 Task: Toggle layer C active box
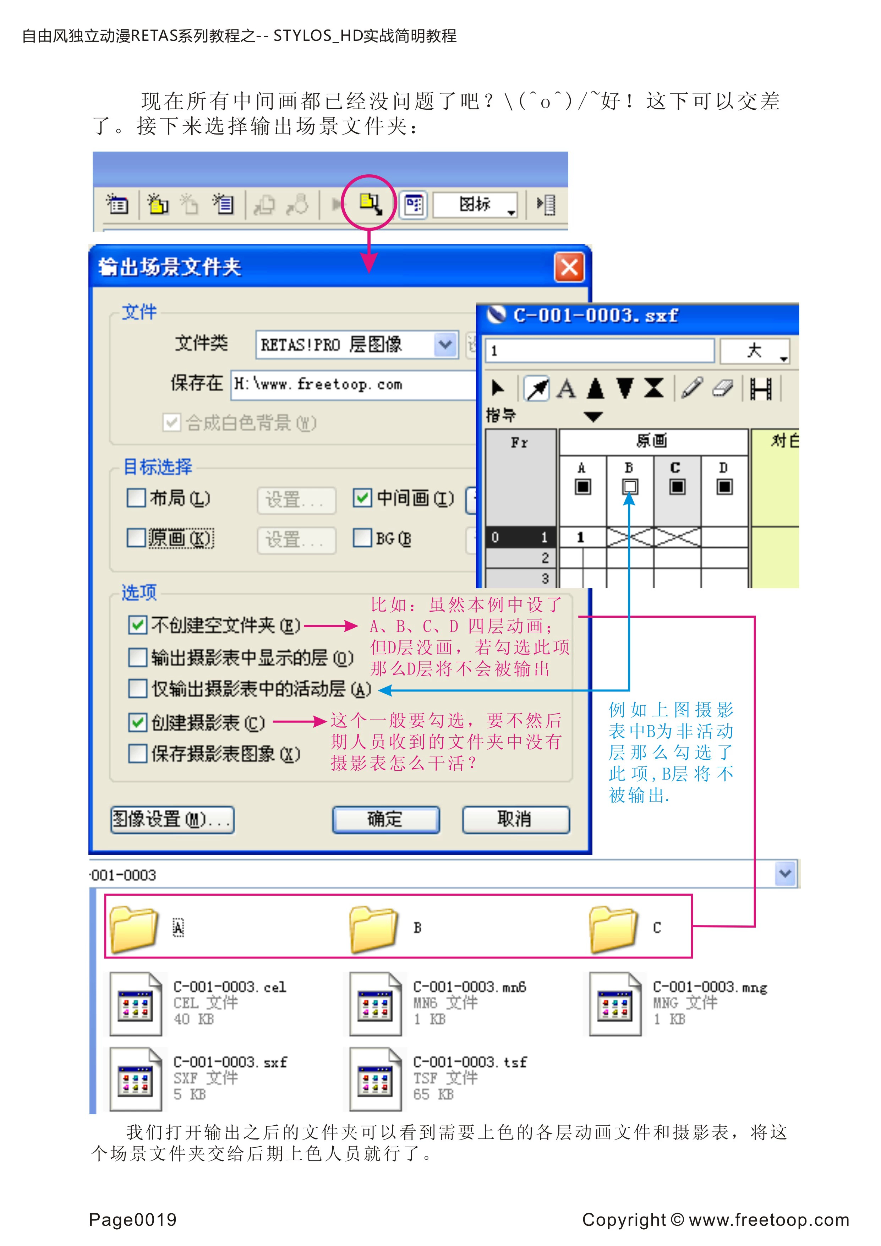[x=677, y=487]
